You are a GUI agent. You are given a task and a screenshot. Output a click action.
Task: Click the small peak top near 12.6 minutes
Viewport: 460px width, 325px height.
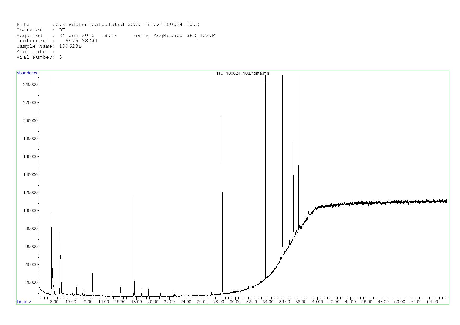coord(92,272)
